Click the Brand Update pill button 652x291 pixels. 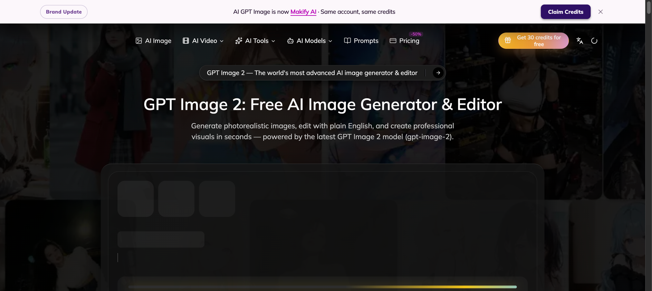[x=64, y=12]
